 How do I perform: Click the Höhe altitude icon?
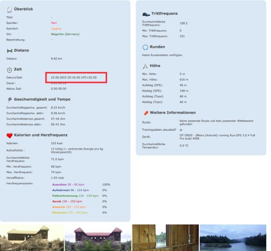pyautogui.click(x=145, y=66)
